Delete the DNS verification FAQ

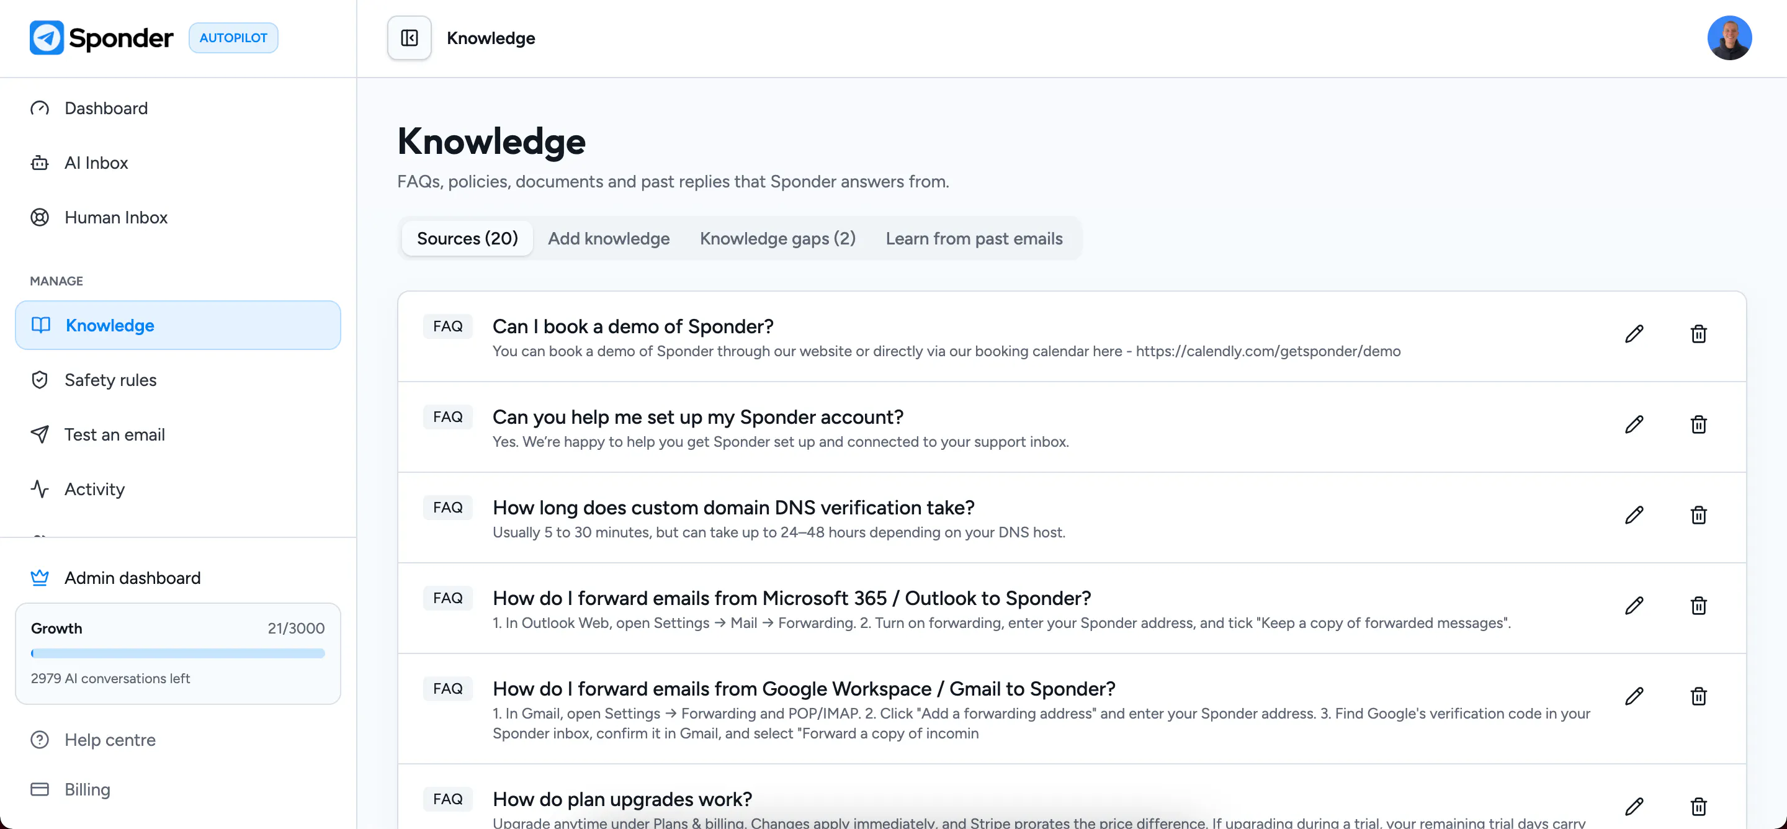click(x=1698, y=515)
